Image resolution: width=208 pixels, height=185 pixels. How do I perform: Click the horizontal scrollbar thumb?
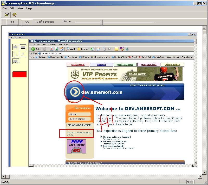pos(8,176)
